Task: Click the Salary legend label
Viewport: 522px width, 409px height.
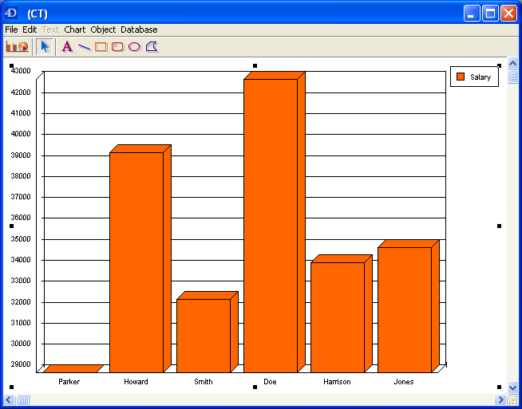Action: (x=480, y=77)
